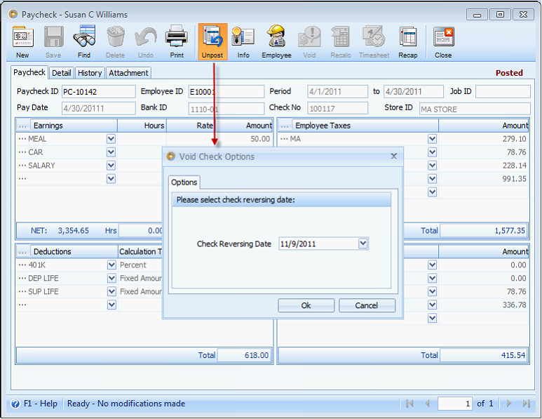Click the Employee Taxes total 1,577.35
This screenshot has height=419, width=542.
point(484,230)
